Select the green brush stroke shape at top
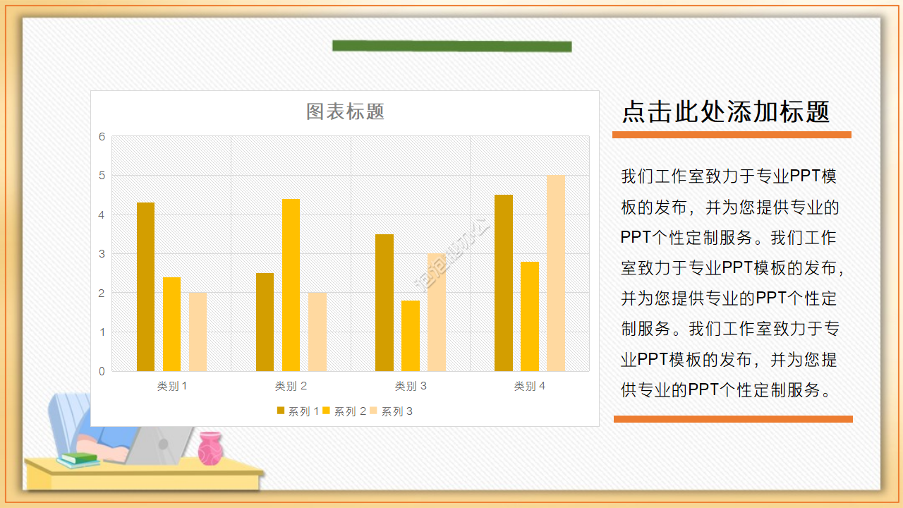 pyautogui.click(x=451, y=46)
